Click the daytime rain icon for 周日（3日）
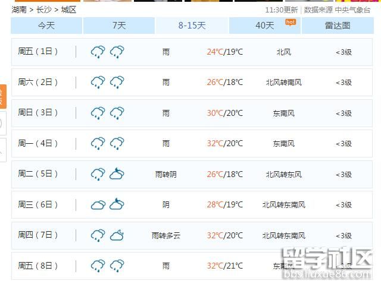Image resolution: width=381 pixels, height=287 pixels. click(x=98, y=113)
